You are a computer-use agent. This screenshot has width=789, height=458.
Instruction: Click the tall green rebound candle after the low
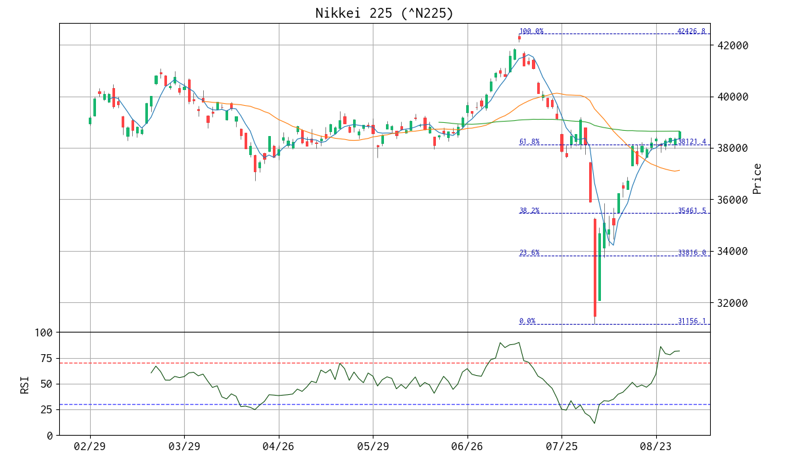[599, 267]
